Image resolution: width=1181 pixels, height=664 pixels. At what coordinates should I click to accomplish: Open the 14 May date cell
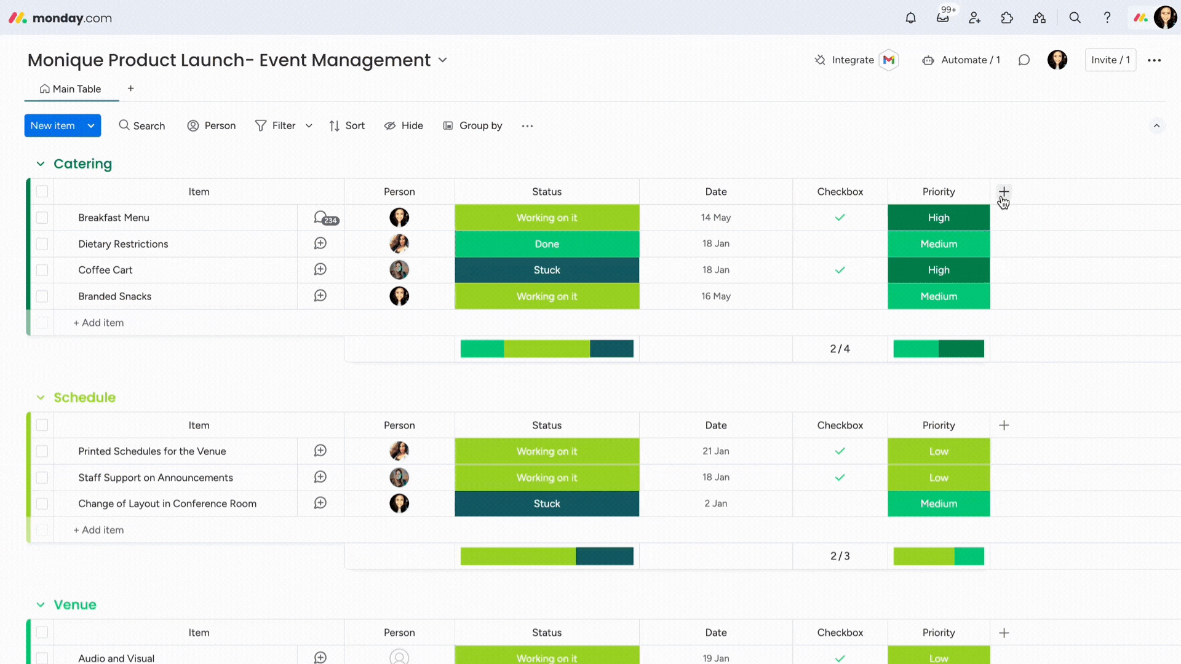click(716, 218)
